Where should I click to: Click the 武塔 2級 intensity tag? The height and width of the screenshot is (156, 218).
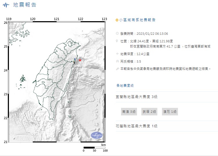tap(149, 112)
